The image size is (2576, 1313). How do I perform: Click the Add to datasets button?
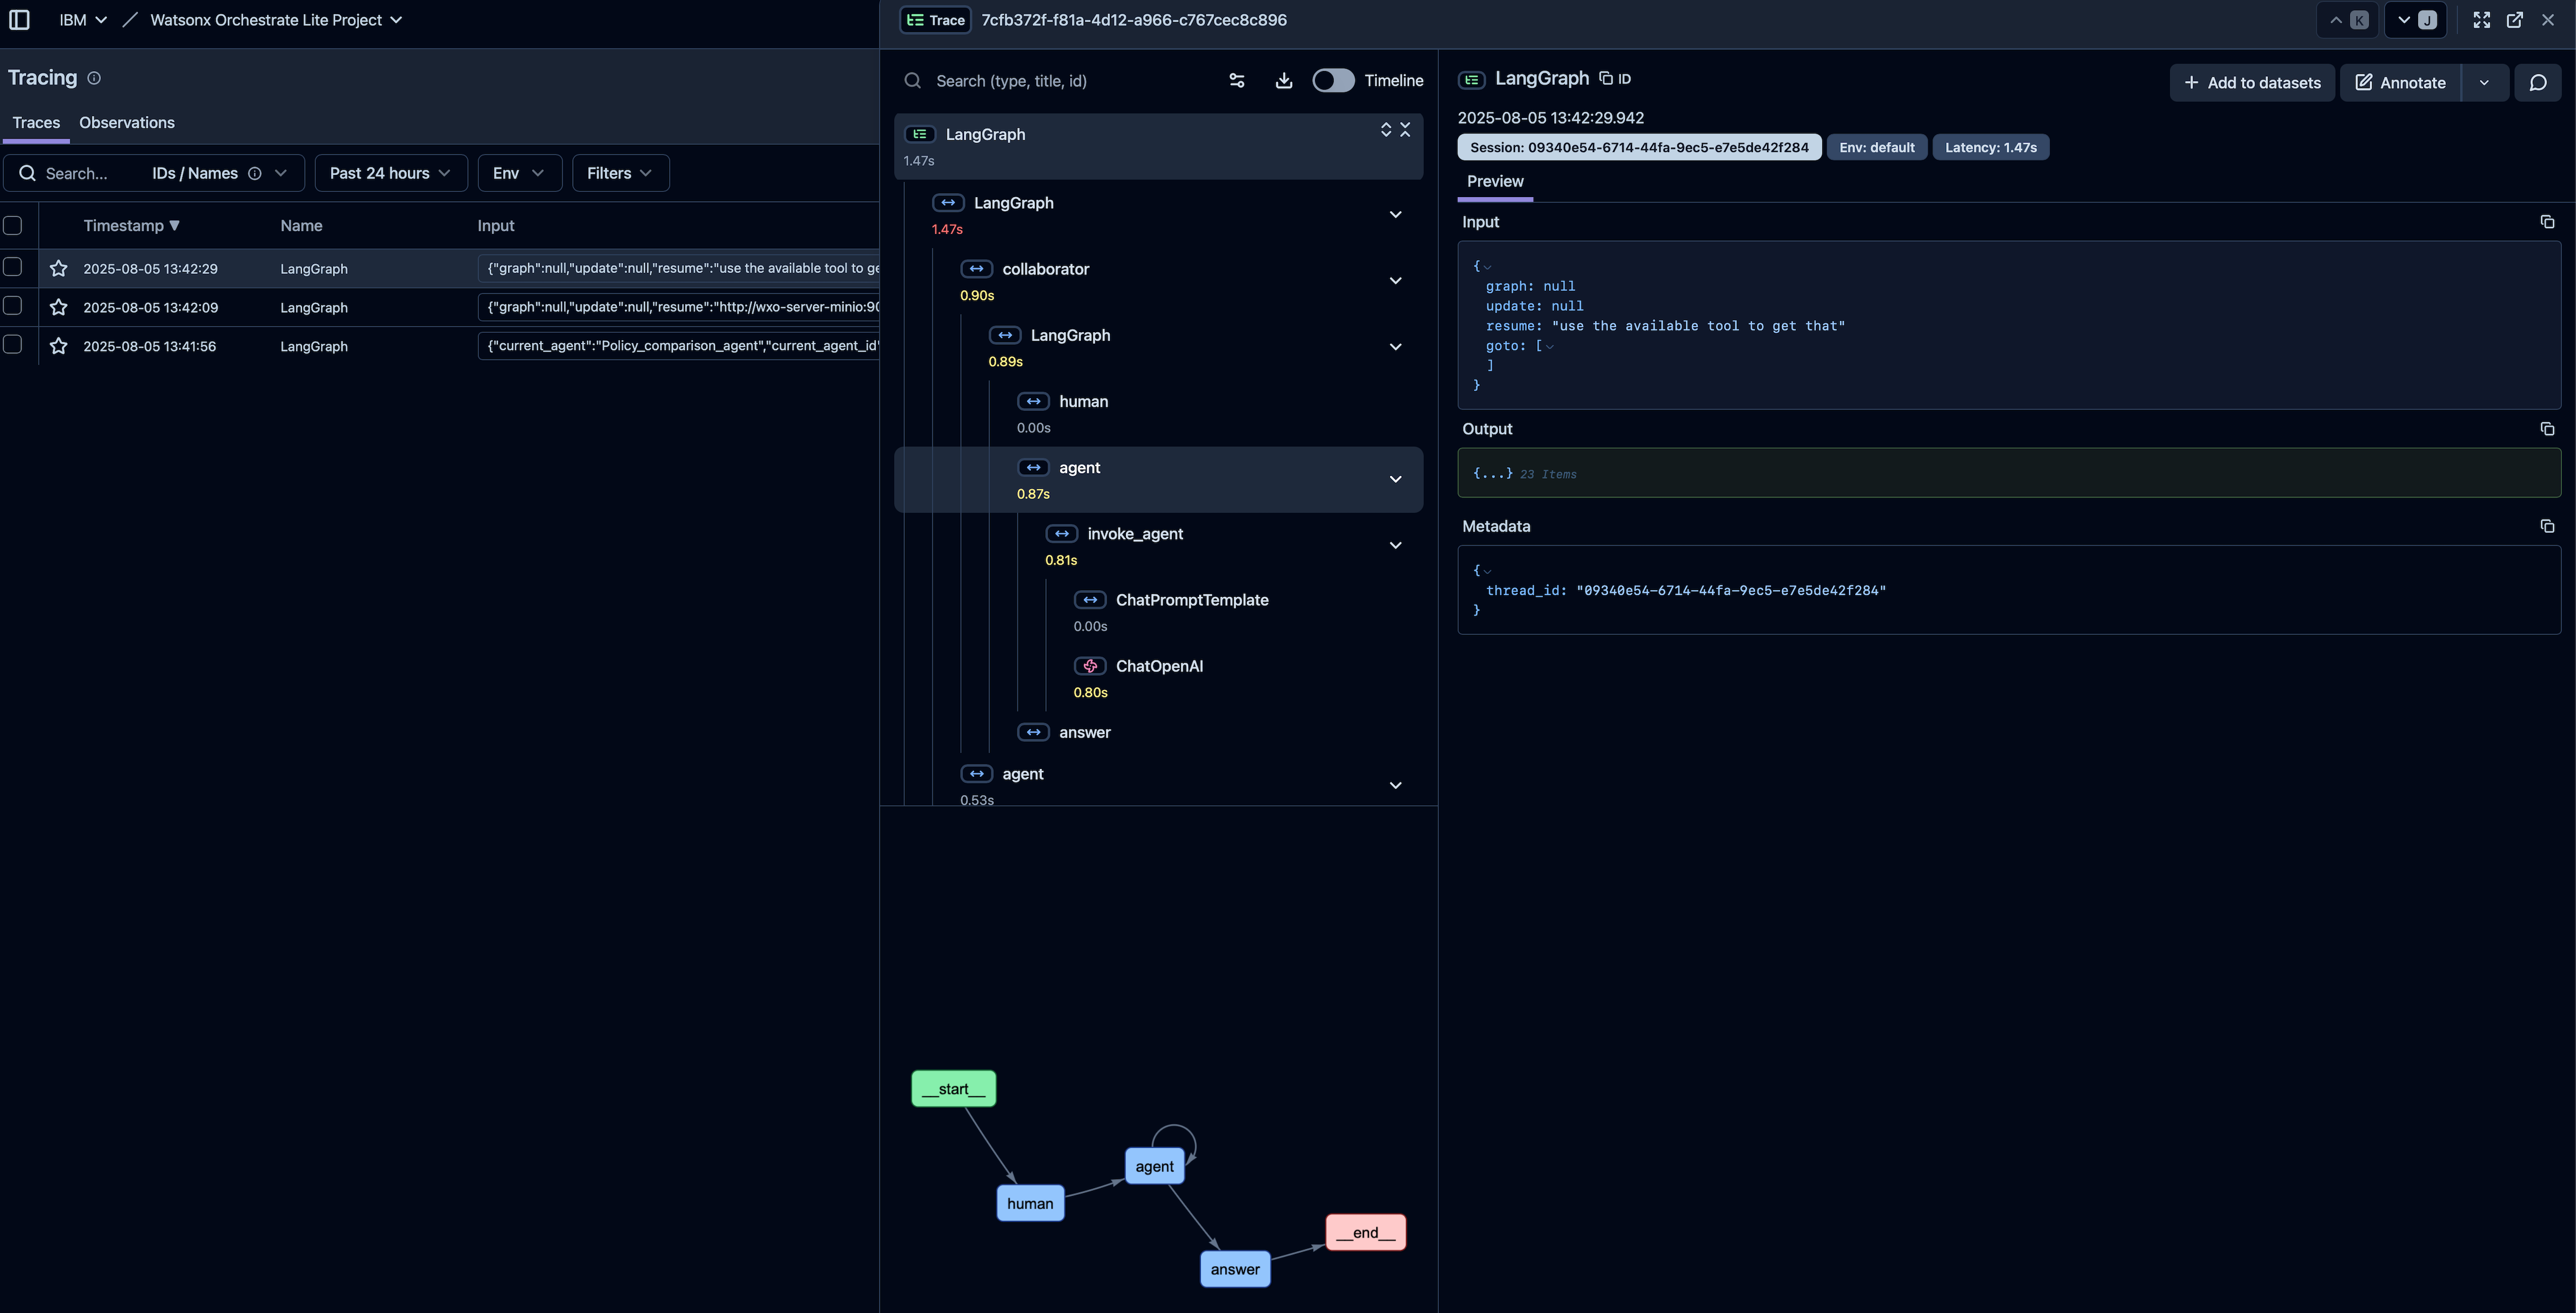coord(2251,83)
